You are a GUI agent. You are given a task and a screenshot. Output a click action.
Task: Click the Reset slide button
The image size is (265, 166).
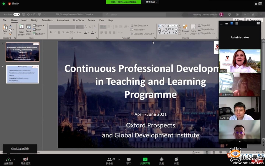(37, 29)
